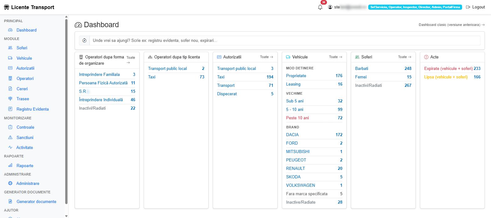Open Femei drivers row
Image resolution: width=491 pixels, height=218 pixels.
pos(383,77)
